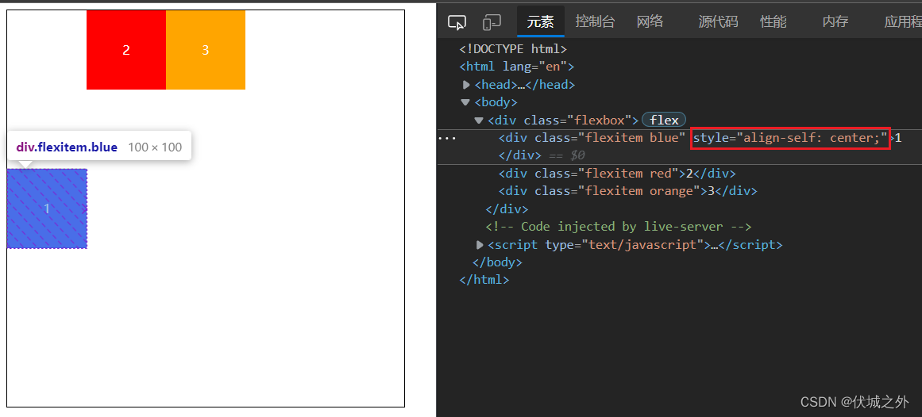Click the closing </body> tag
The height and width of the screenshot is (417, 922).
pyautogui.click(x=497, y=262)
